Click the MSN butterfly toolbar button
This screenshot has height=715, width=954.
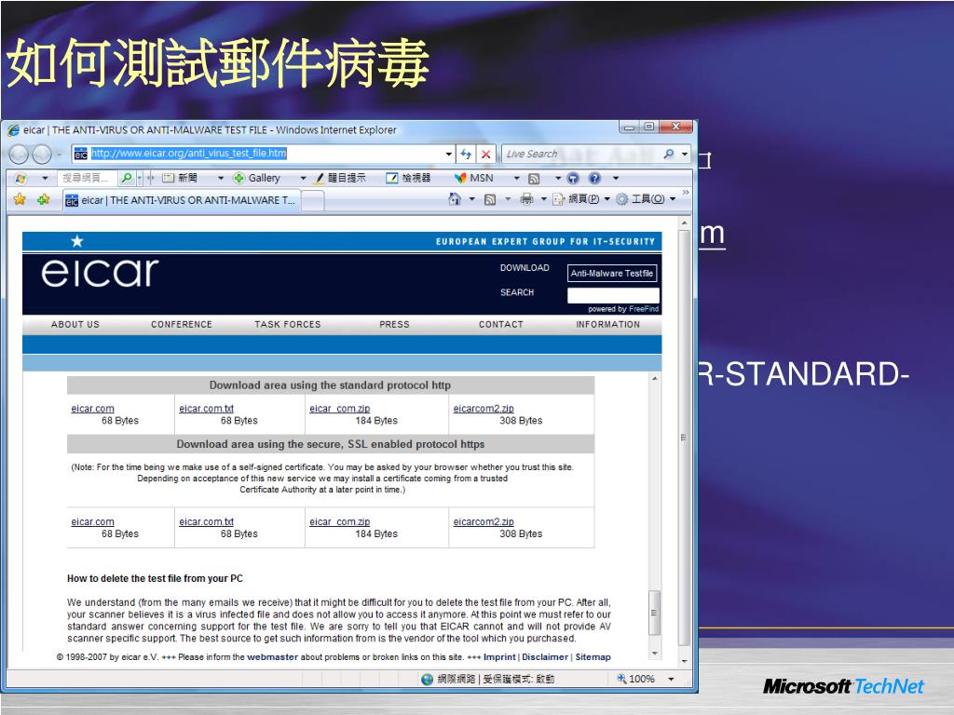pyautogui.click(x=474, y=178)
